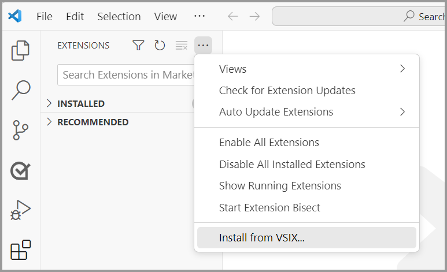Select Disable All Installed Extensions
This screenshot has height=272, width=447.
tap(292, 165)
